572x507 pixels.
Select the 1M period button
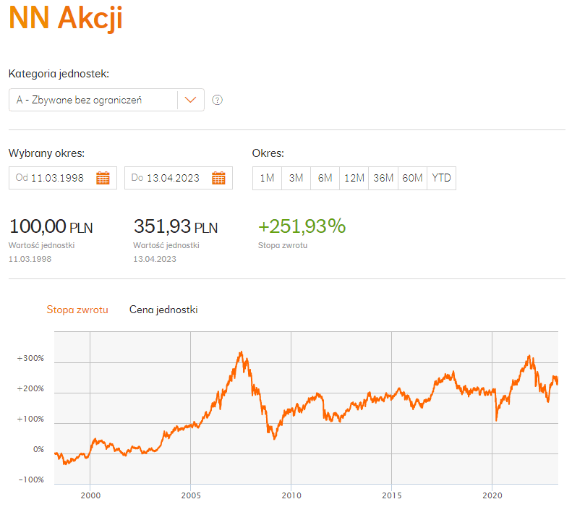click(267, 178)
